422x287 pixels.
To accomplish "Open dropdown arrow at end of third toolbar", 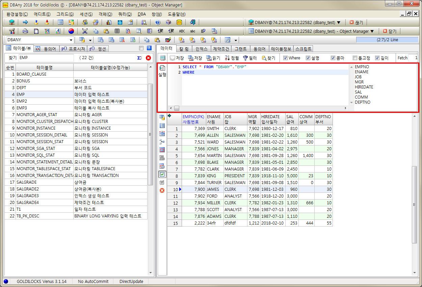I will pos(236,40).
